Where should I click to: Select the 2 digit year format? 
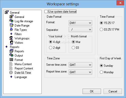[51, 48]
